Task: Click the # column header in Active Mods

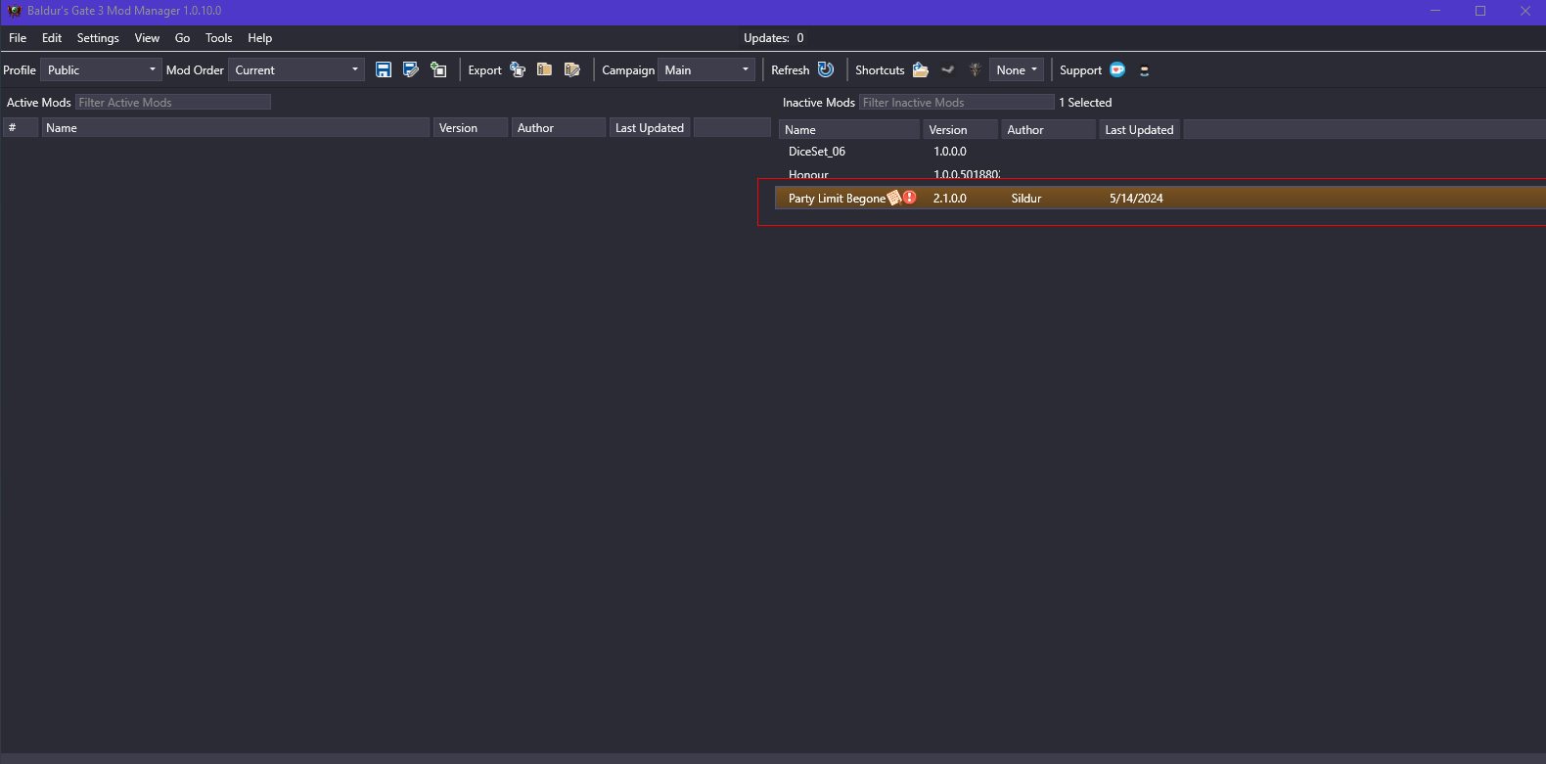Action: point(21,128)
